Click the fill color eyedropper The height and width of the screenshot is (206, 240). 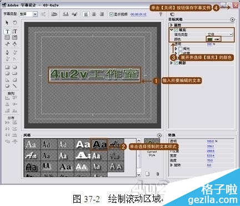217,39
